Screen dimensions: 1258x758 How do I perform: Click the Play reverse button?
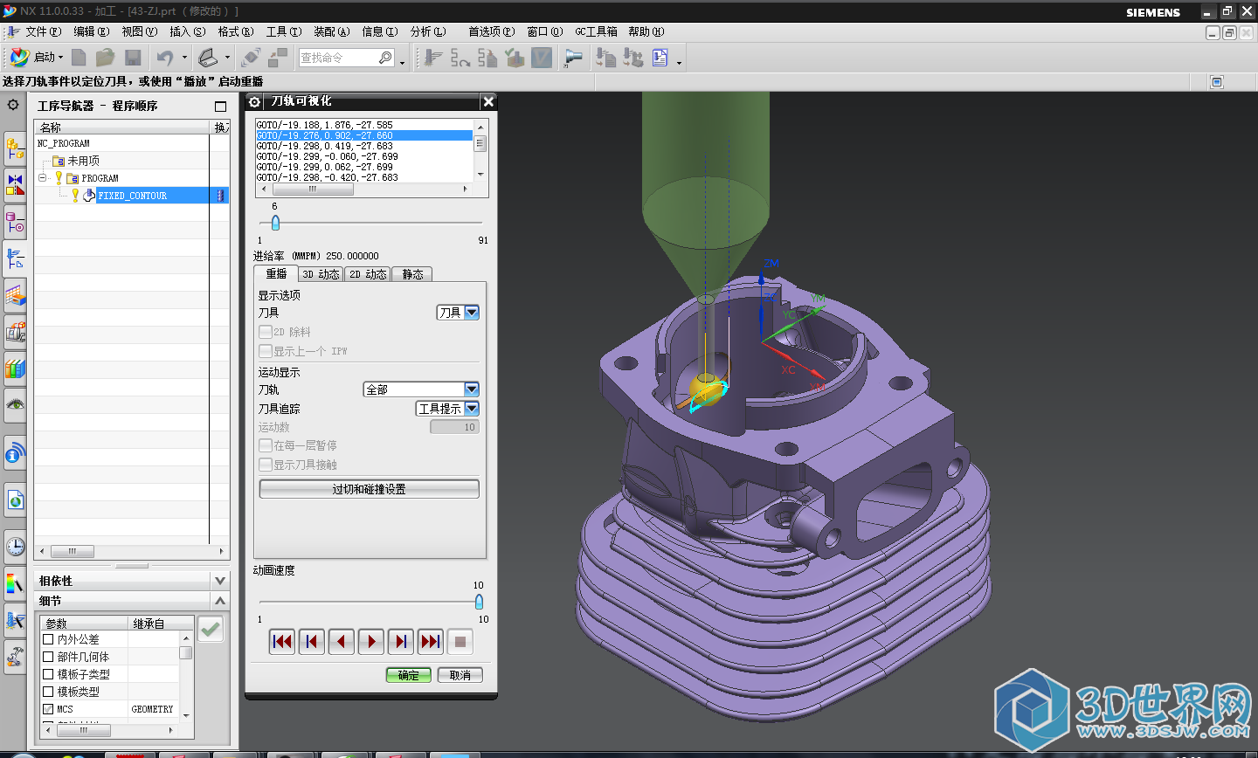click(341, 642)
